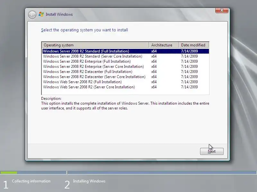This screenshot has width=257, height=192.
Task: Click x64 in the Web Server Core row
Action: tap(154, 87)
